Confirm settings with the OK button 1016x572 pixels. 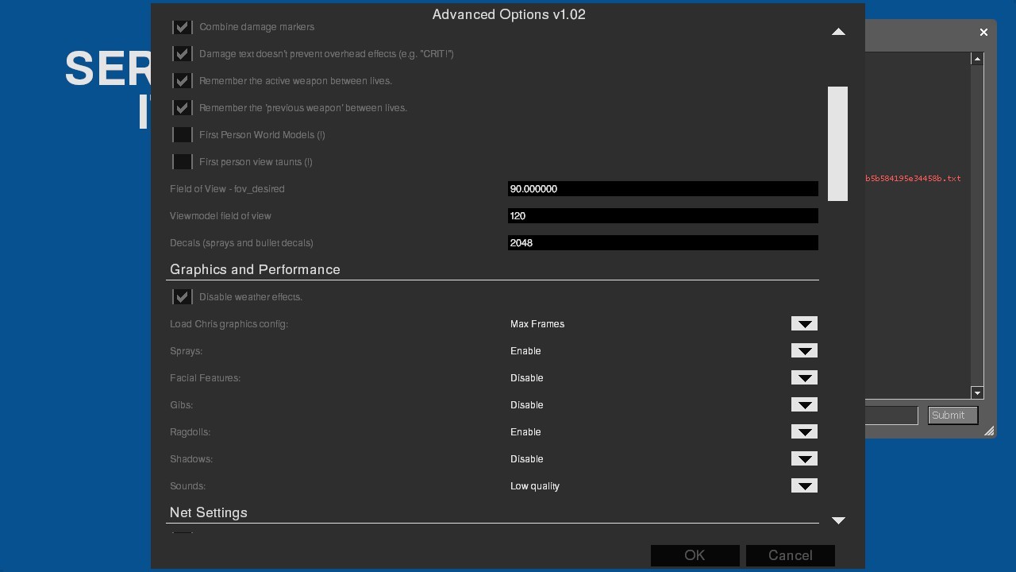pyautogui.click(x=695, y=556)
